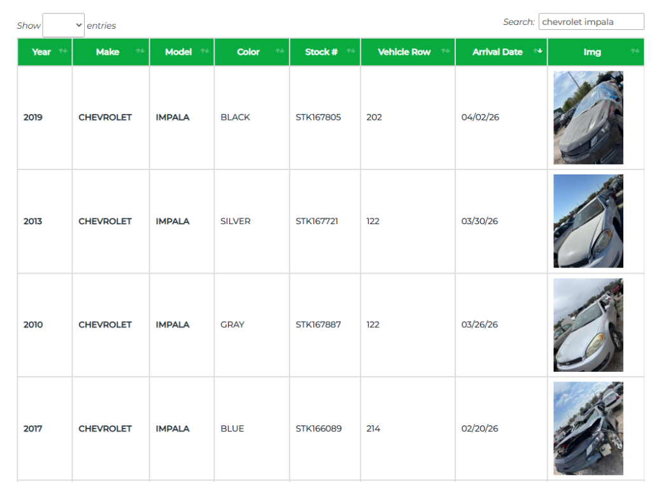652x482 pixels.
Task: Click sort arrows icon in Year header
Action: pos(63,51)
